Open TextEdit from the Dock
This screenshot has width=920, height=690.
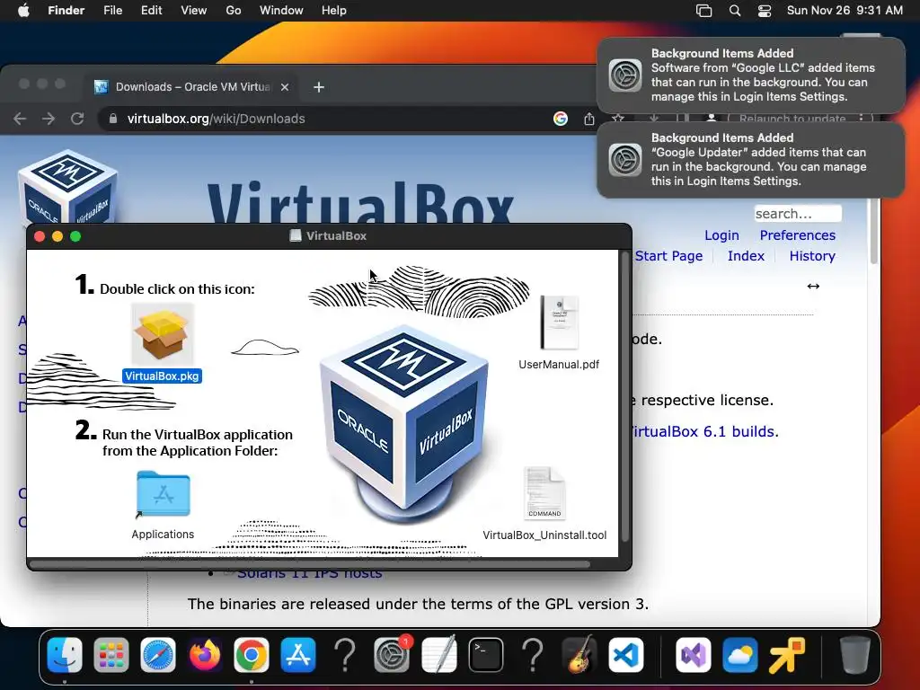438,655
